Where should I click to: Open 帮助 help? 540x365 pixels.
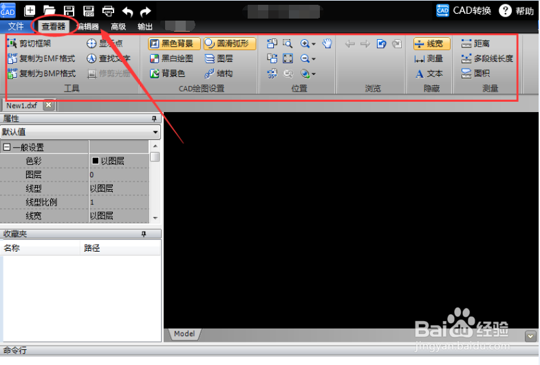[x=516, y=11]
